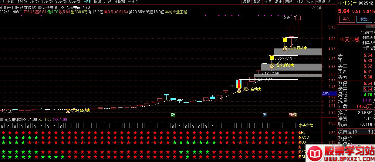Toggle 叠加 overlay mode

(x=257, y=2)
